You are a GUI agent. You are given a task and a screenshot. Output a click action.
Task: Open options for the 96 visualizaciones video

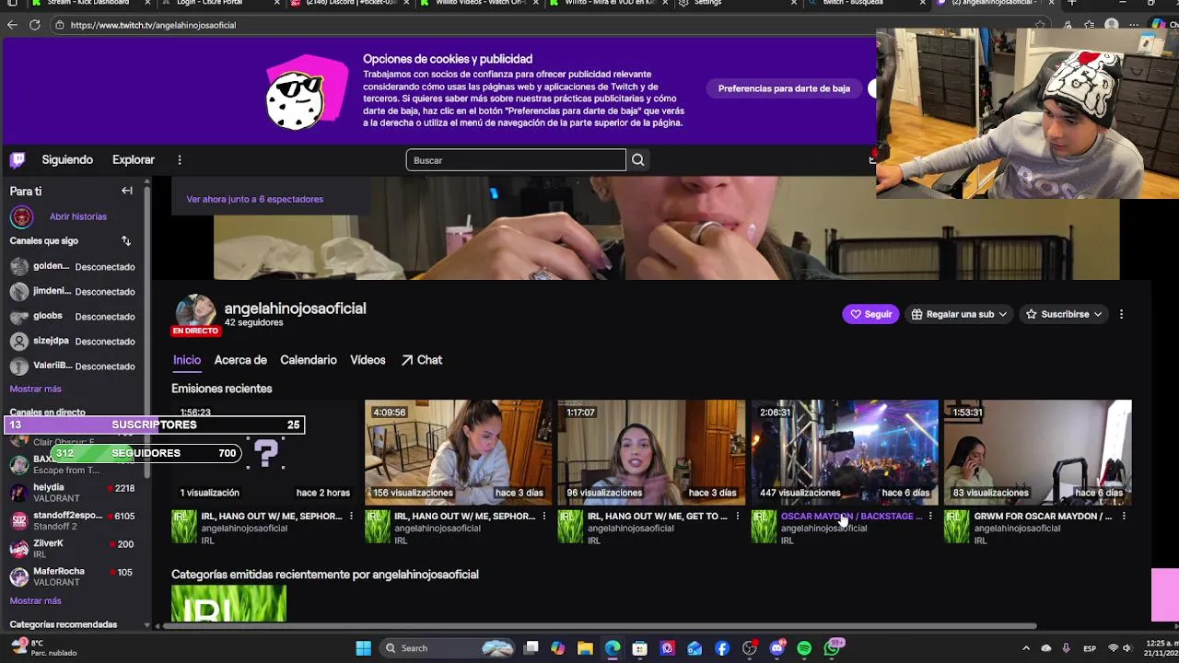click(737, 517)
